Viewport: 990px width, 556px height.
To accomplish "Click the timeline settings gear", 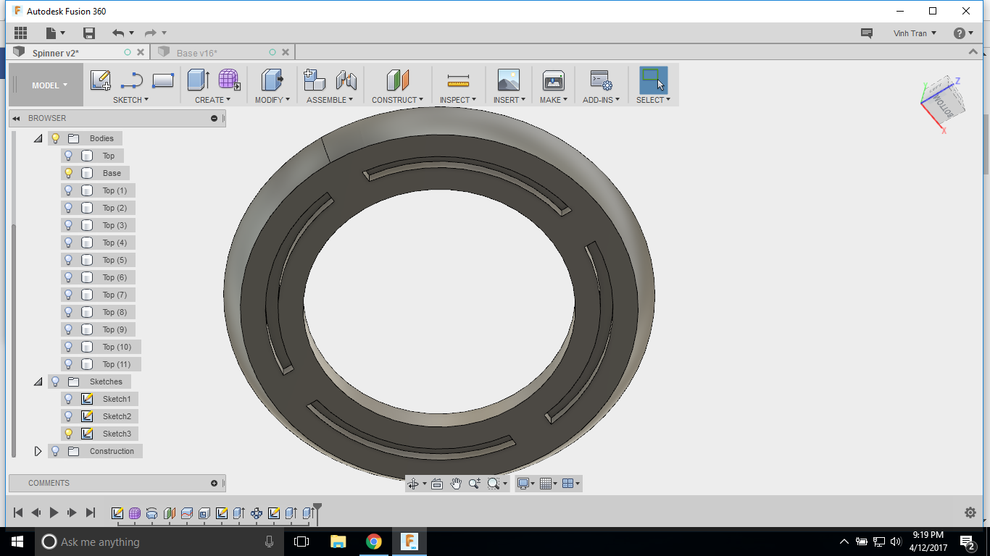I will (x=970, y=513).
